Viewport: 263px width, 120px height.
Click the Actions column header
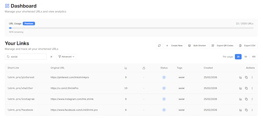[250, 68]
